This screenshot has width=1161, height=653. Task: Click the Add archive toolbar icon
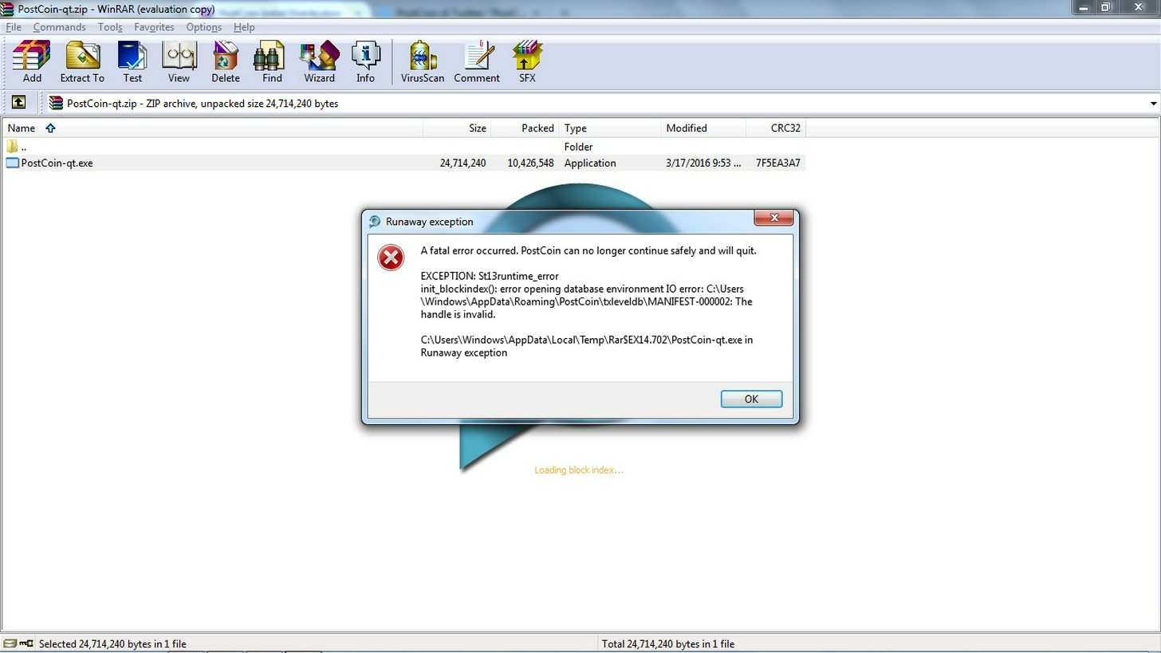point(32,62)
